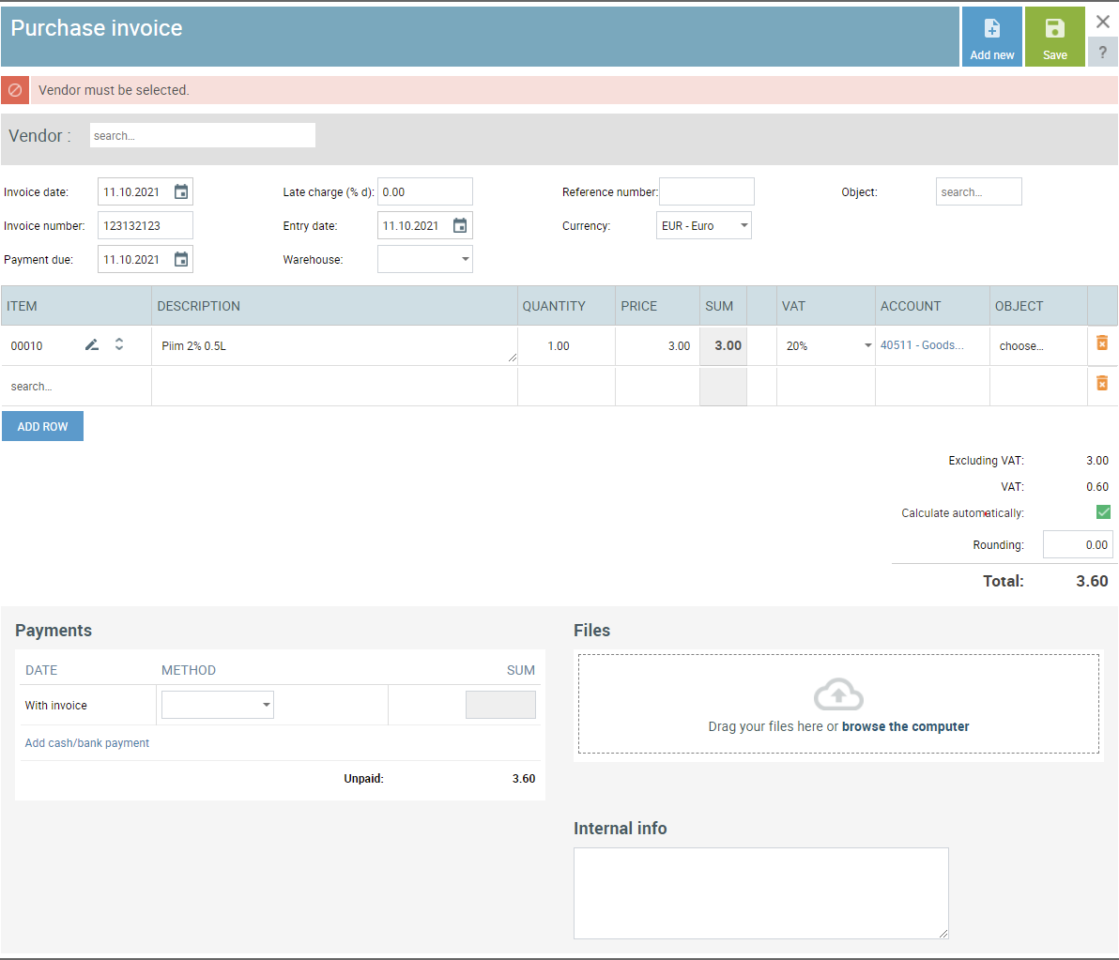Click the Vendor search field
The image size is (1119, 960).
[x=203, y=136]
